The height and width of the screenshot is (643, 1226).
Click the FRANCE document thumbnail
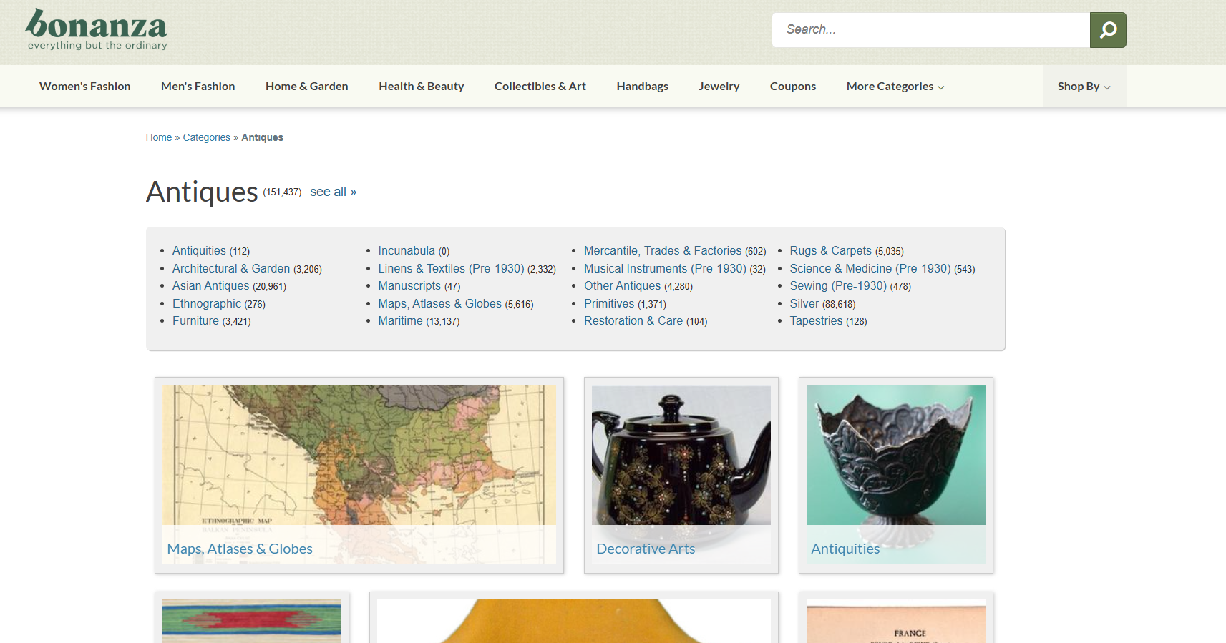tap(896, 620)
